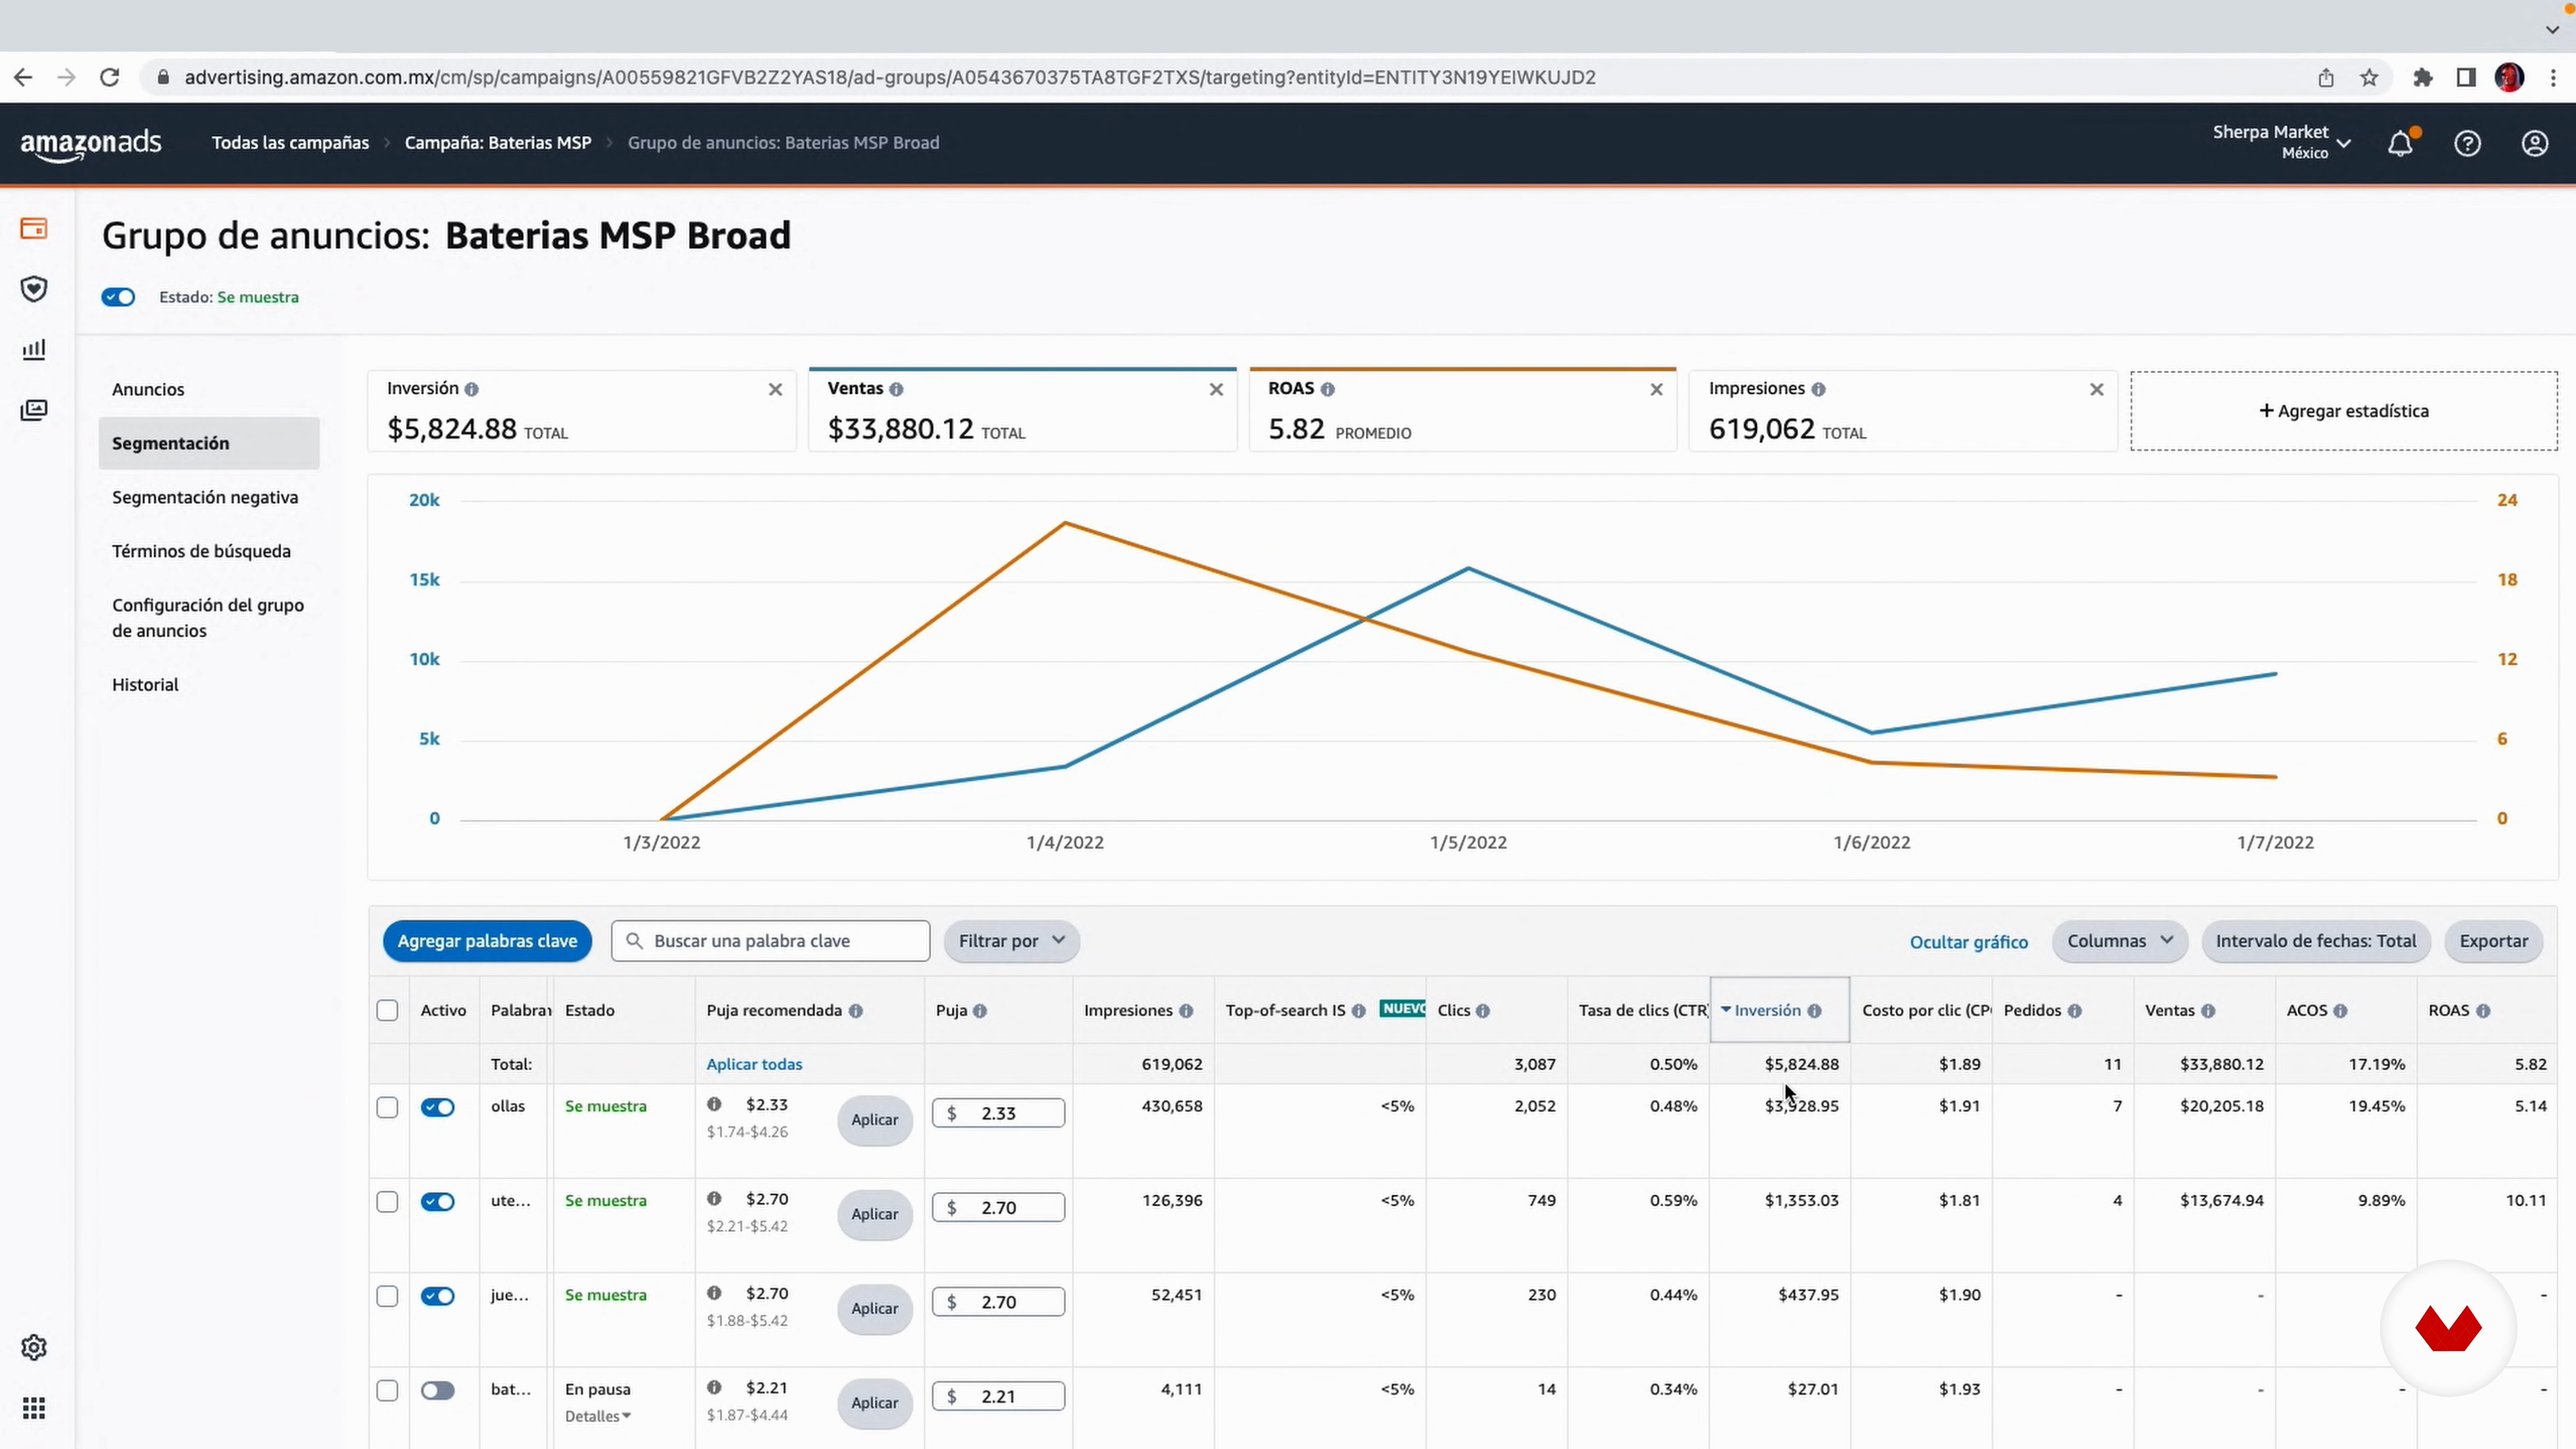Focus the Buscar una palabra clave field

(770, 941)
